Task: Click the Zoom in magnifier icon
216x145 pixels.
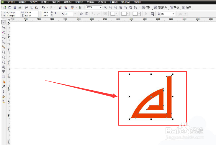Action: tap(106, 7)
